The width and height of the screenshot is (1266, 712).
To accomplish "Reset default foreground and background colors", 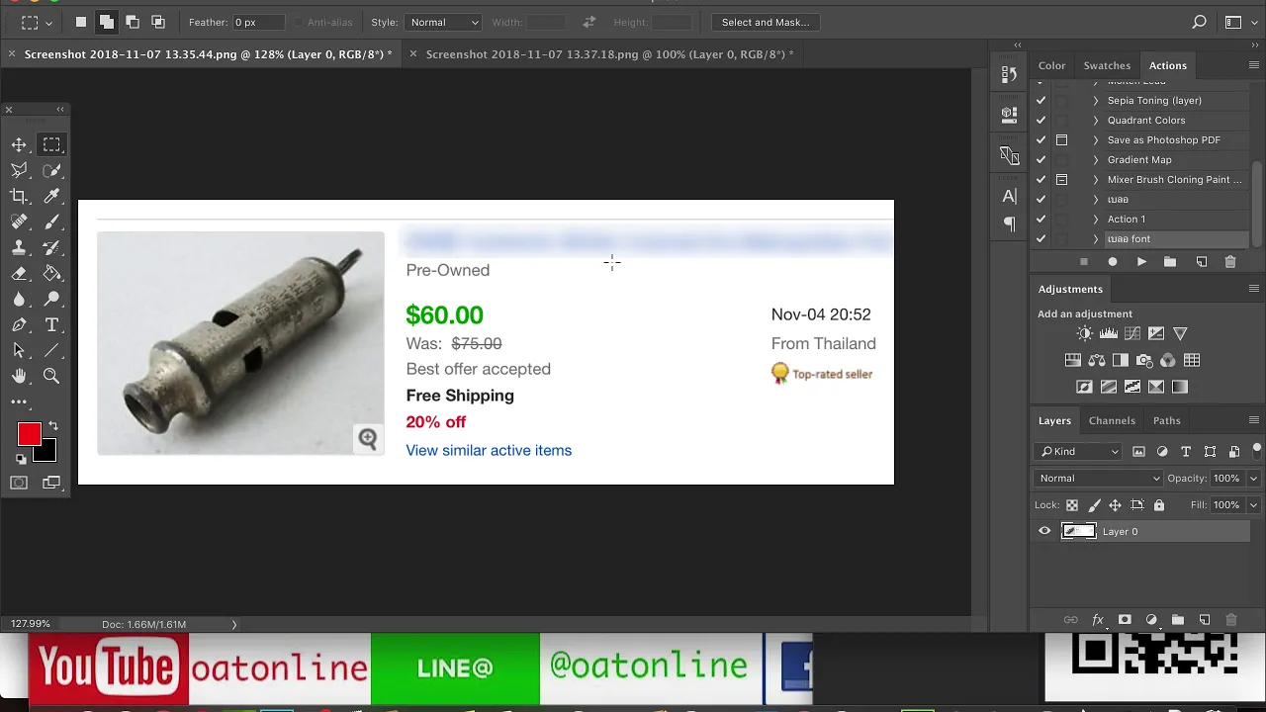I will click(x=21, y=459).
